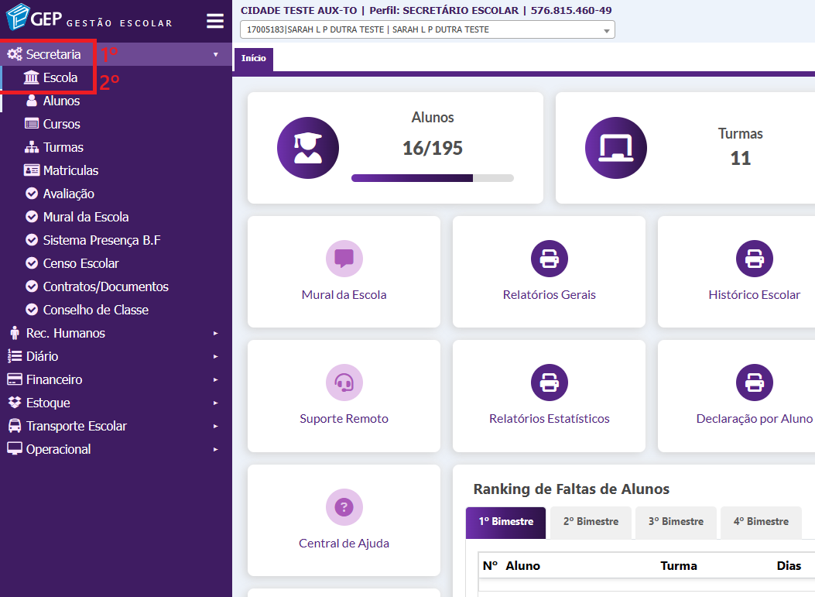This screenshot has height=597, width=815.
Task: Click the Declaração por Aluno printer icon
Action: point(754,383)
